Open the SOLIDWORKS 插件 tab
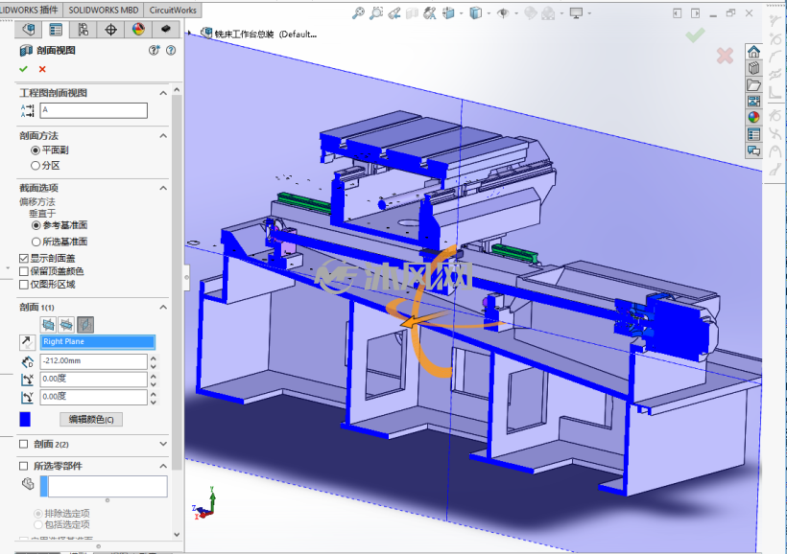Viewport: 787px width, 554px height. click(x=29, y=10)
